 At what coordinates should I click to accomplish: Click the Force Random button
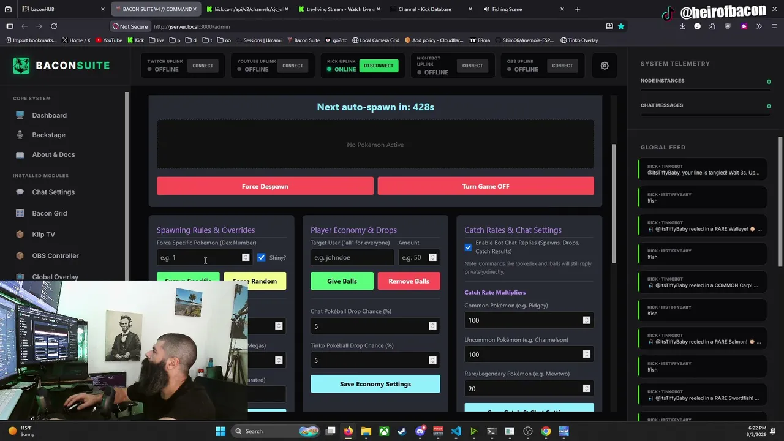255,281
